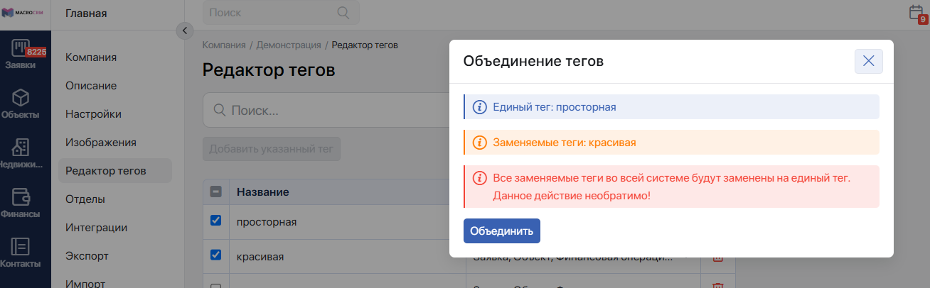Focus the tag editor Поиск... field

pos(326,111)
